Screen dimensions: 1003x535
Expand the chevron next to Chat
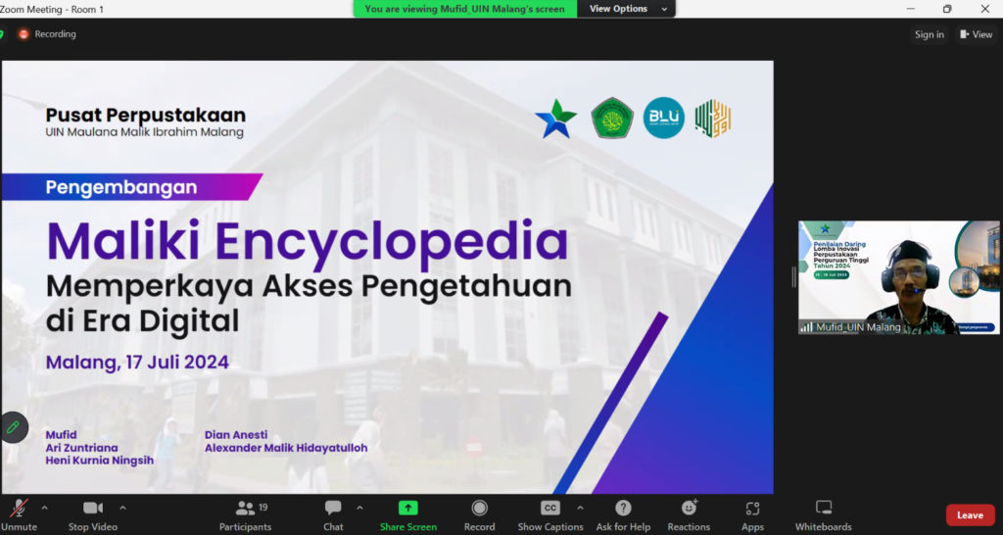coord(359,508)
